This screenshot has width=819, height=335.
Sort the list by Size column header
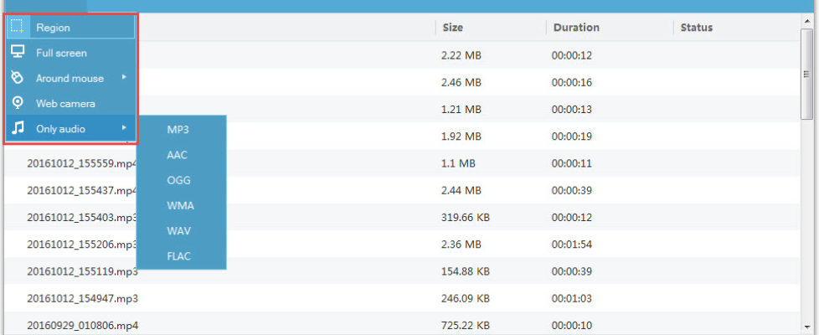point(453,28)
